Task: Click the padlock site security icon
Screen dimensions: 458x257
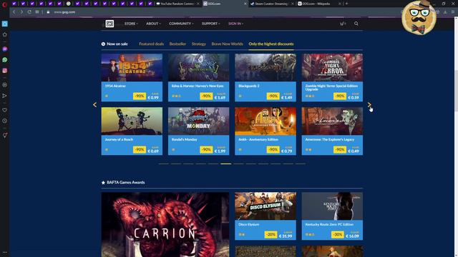Action: (48, 12)
